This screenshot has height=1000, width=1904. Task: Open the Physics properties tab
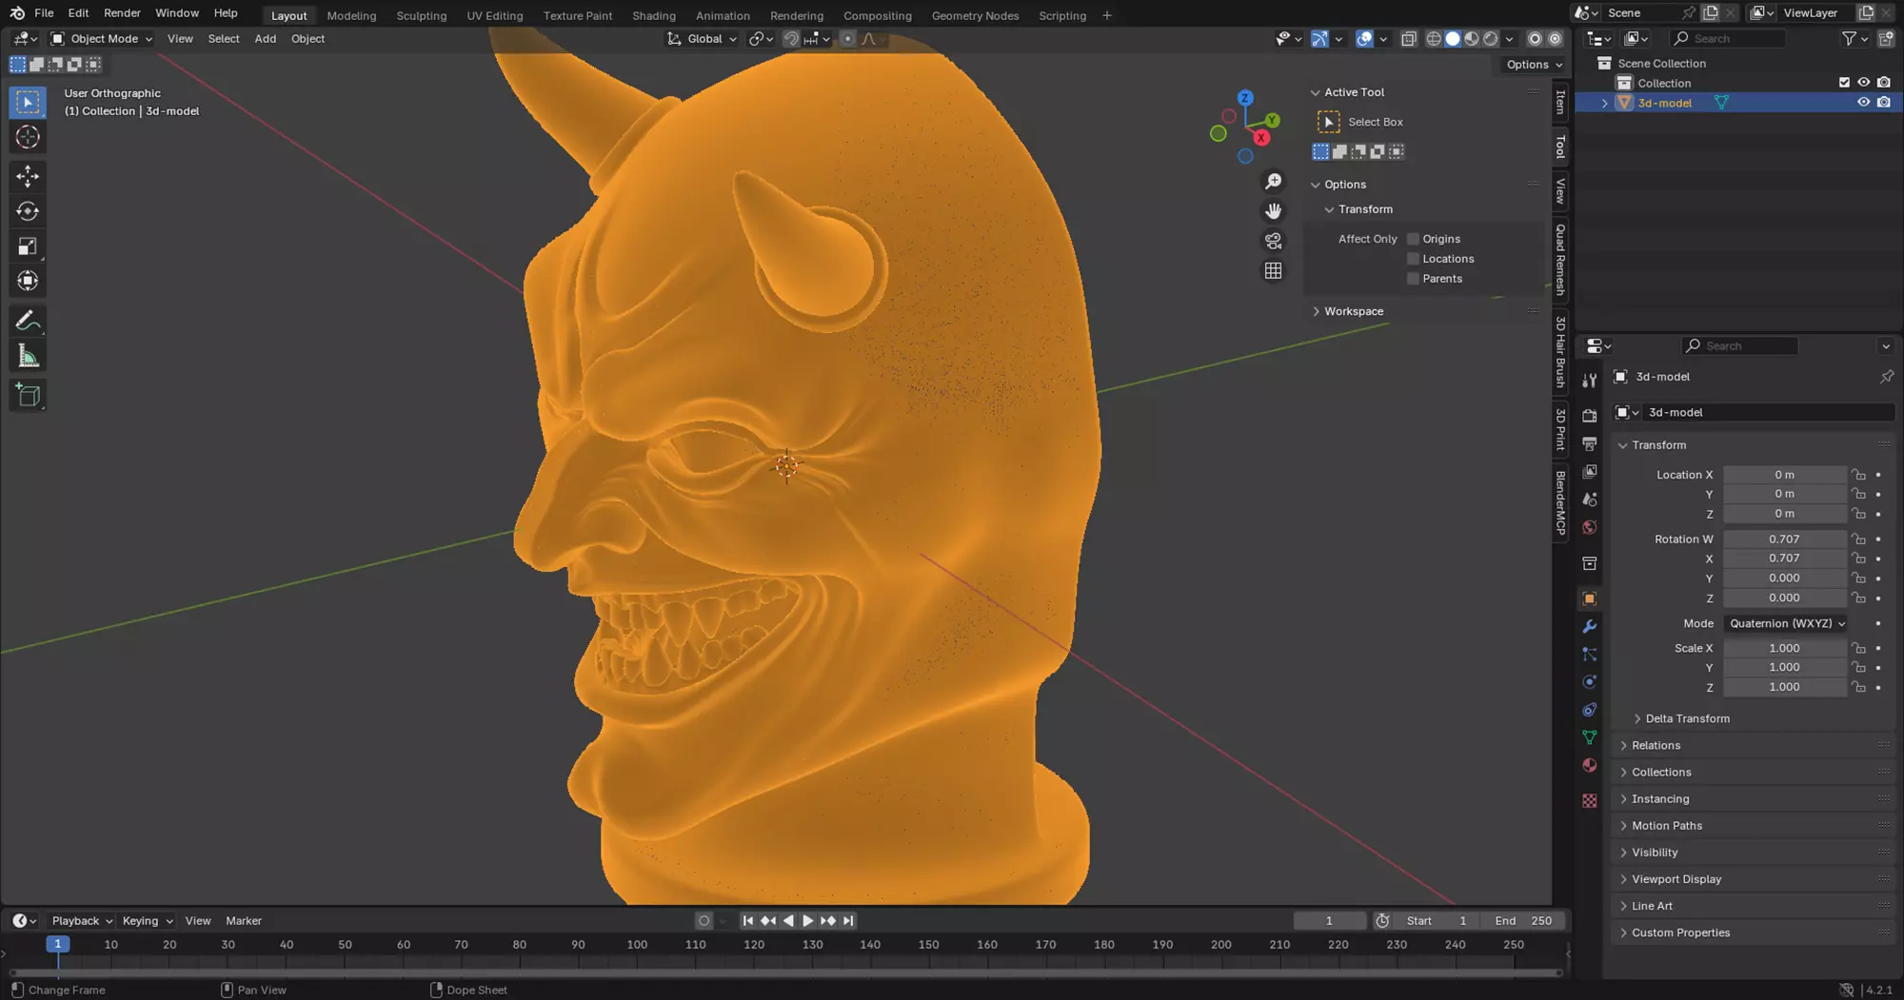[1589, 682]
